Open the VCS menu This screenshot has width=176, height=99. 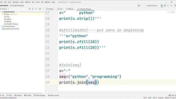tap(42, 2)
